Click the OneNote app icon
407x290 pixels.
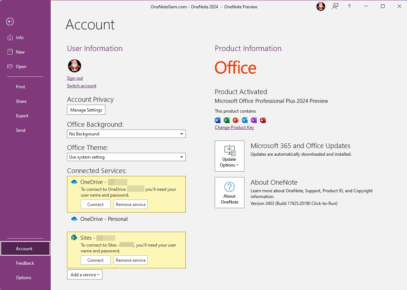click(x=254, y=120)
